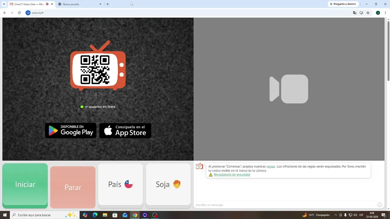This screenshot has width=390, height=219.
Task: Open the weather widget showing 16°C Despejado
Action: coord(316,215)
